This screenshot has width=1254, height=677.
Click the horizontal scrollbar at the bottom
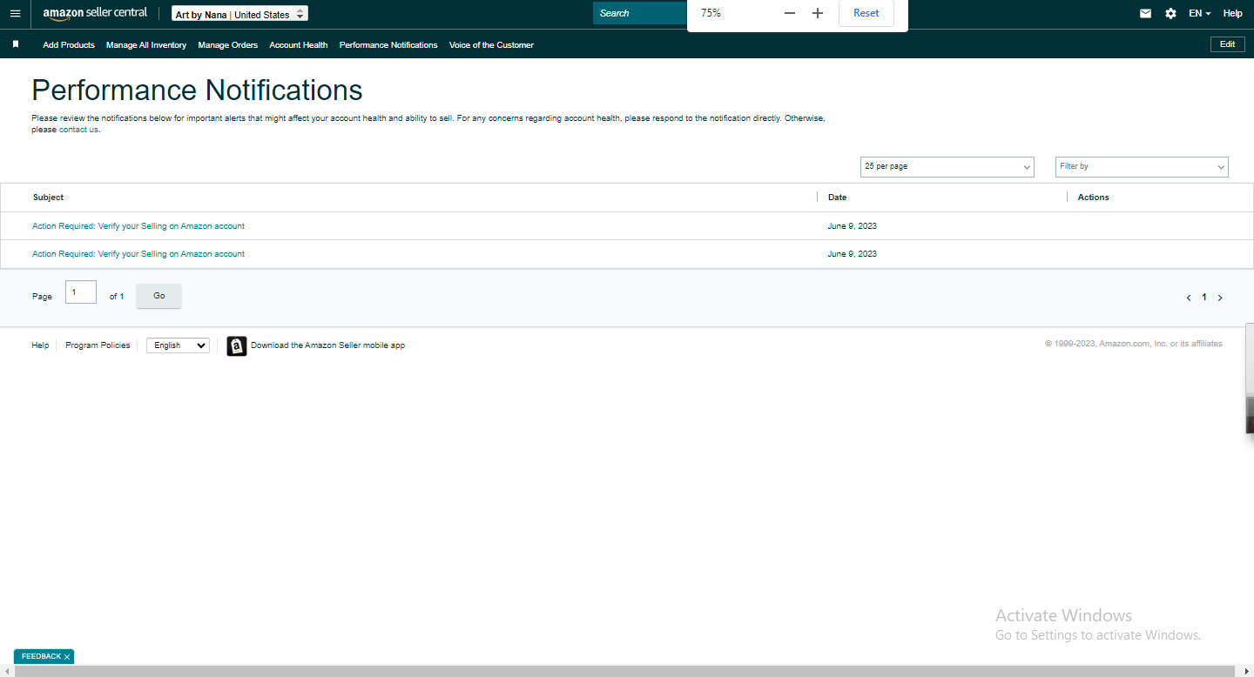[x=624, y=671]
